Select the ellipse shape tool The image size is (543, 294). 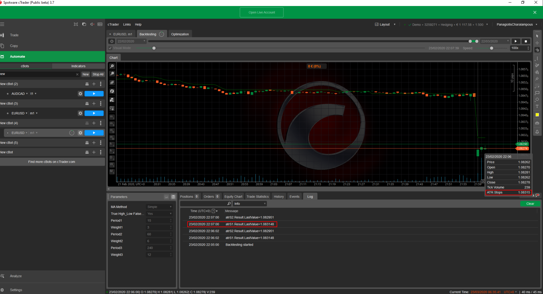pos(537,100)
